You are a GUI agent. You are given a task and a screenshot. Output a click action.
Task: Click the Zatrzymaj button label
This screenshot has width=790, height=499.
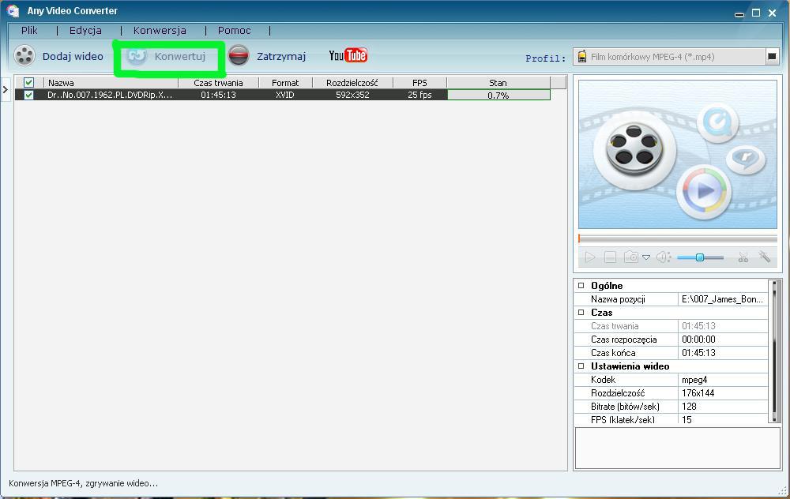[281, 56]
